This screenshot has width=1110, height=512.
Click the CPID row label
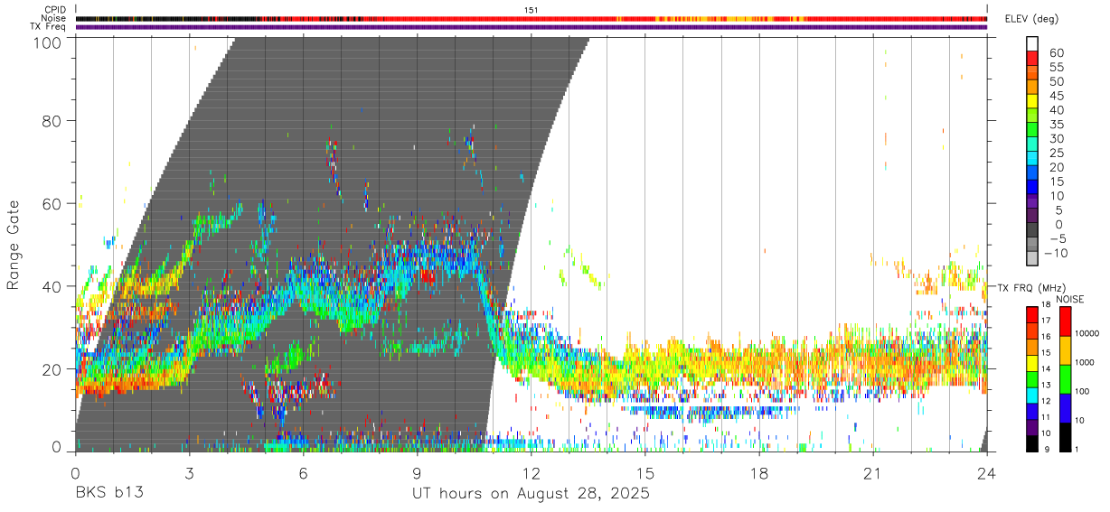click(55, 10)
